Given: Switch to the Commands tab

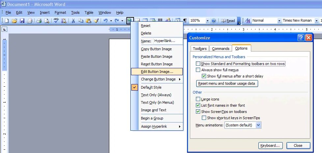Looking at the screenshot, I should (x=221, y=49).
